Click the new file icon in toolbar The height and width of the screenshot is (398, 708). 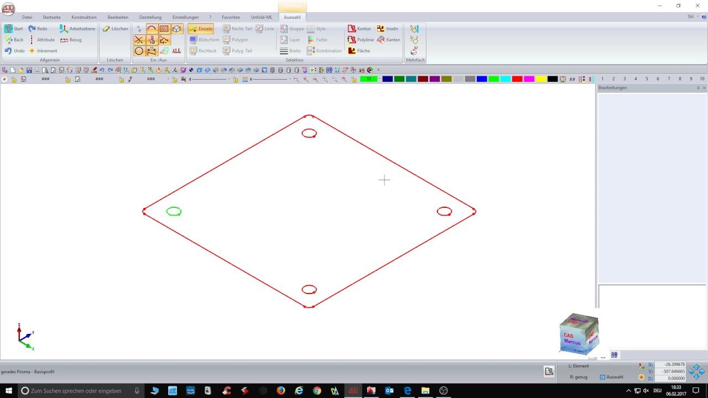click(13, 70)
